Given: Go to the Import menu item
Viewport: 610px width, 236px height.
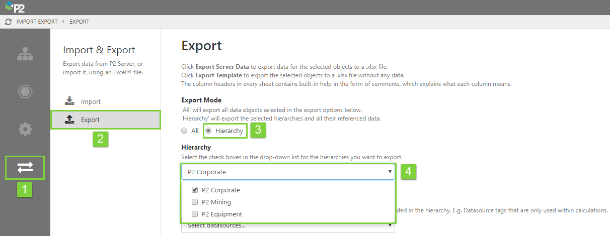Looking at the screenshot, I should coord(91,102).
